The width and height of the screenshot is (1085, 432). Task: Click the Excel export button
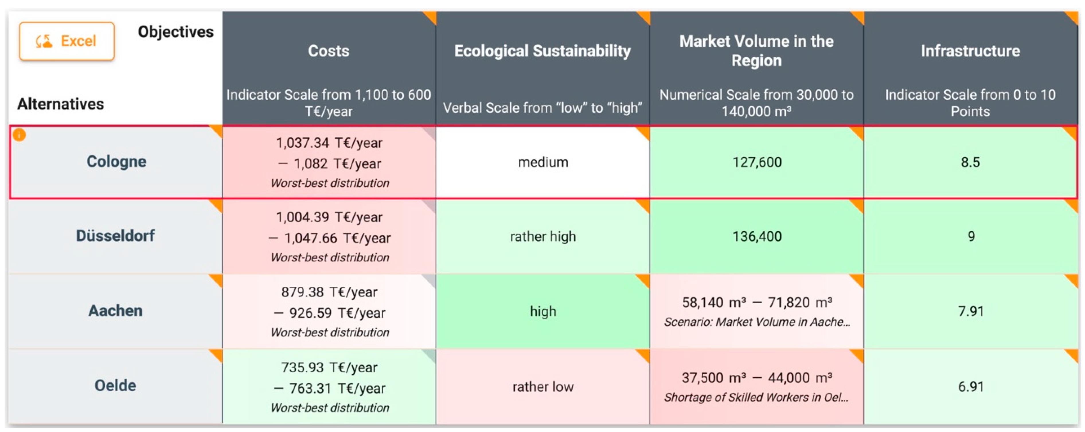pos(67,41)
